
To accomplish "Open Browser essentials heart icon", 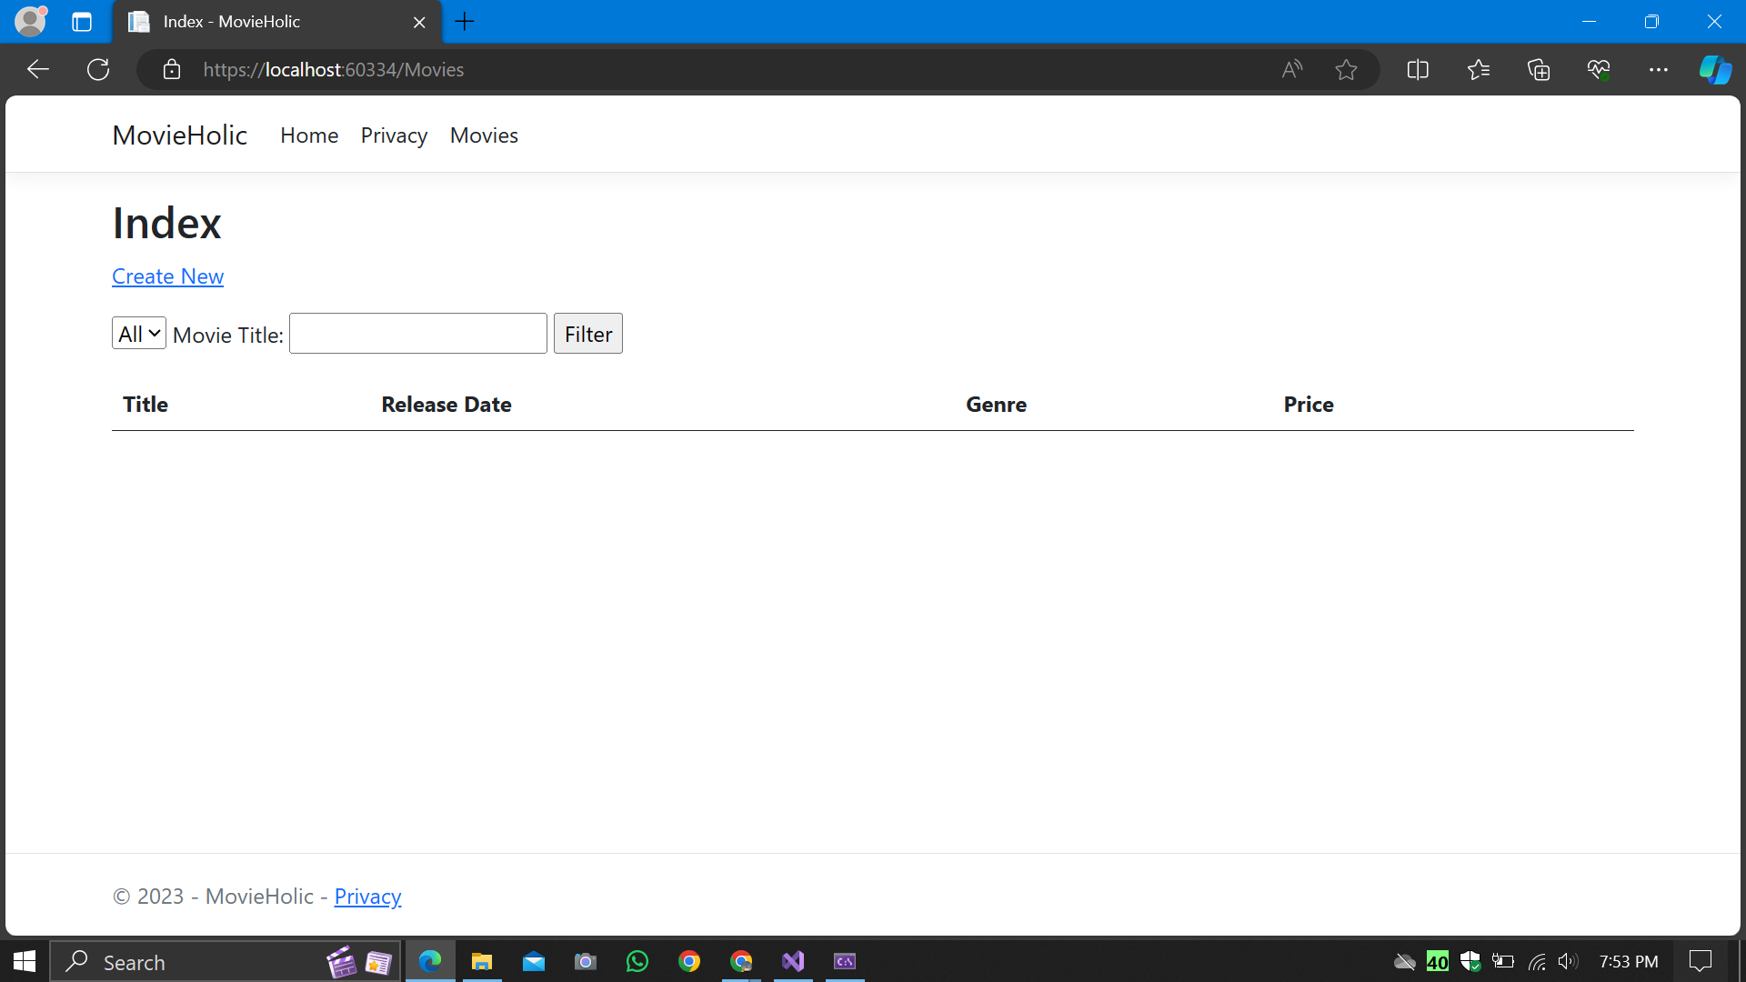I will (1599, 70).
